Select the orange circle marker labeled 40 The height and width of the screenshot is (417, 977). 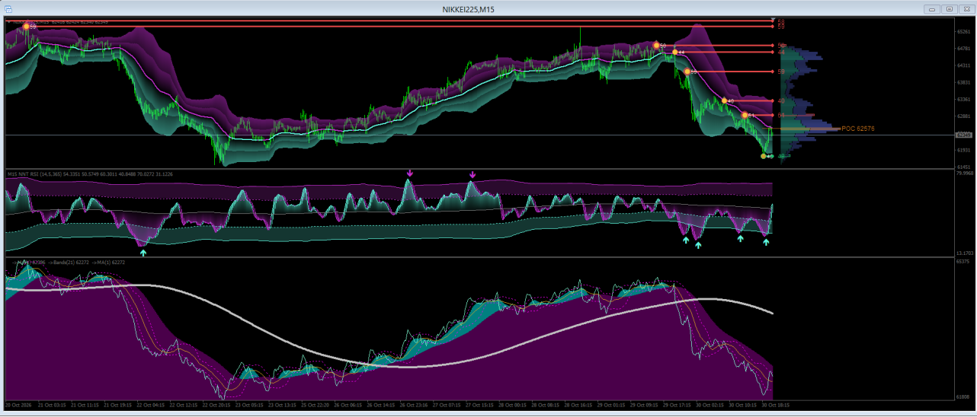click(x=724, y=100)
